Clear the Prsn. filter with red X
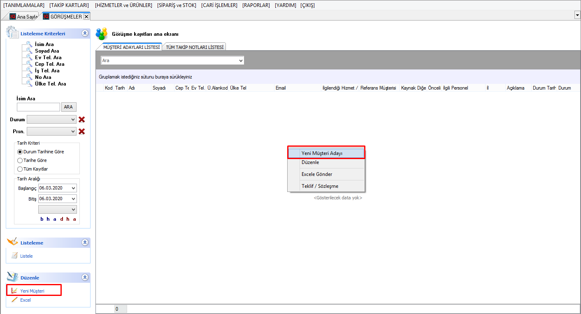The height and width of the screenshot is (314, 581). point(82,132)
